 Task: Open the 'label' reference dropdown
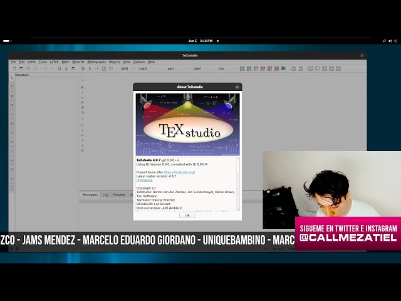pos(199,68)
